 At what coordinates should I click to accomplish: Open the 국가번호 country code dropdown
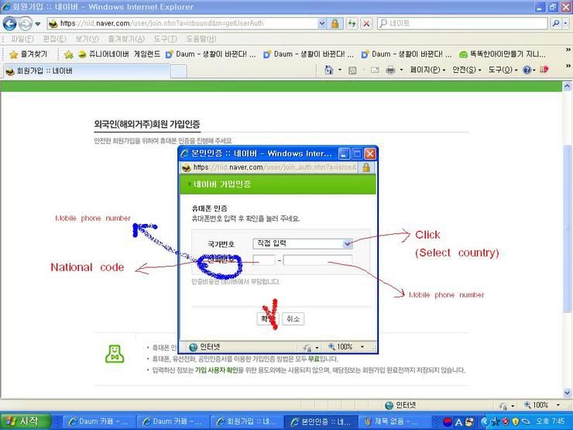(x=303, y=243)
